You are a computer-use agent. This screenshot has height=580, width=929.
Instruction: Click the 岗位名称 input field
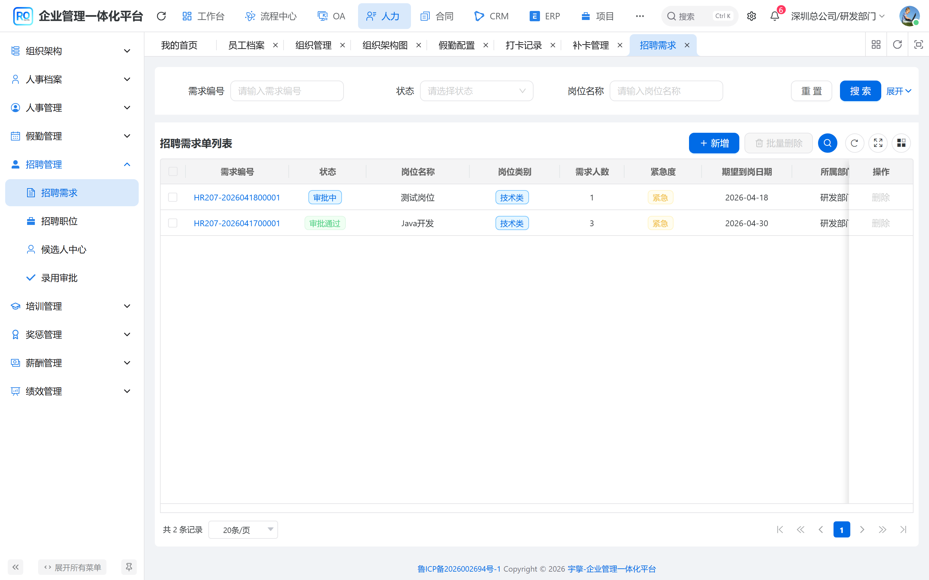pos(666,91)
